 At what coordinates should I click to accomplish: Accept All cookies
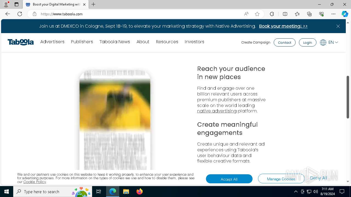(229, 179)
